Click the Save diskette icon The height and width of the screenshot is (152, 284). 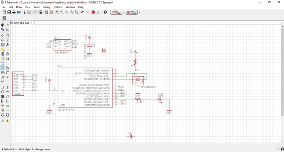pyautogui.click(x=9, y=12)
